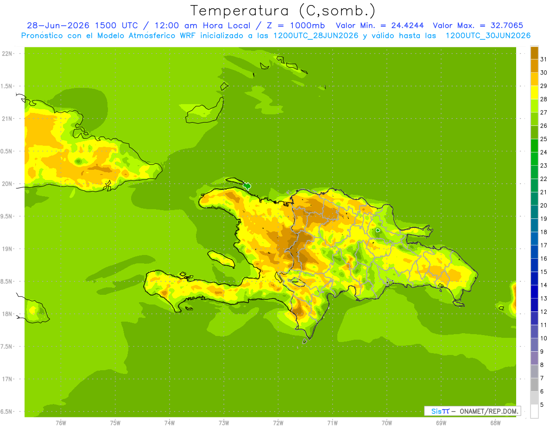Click 'Valor Min. = 24.4244'

click(x=379, y=25)
